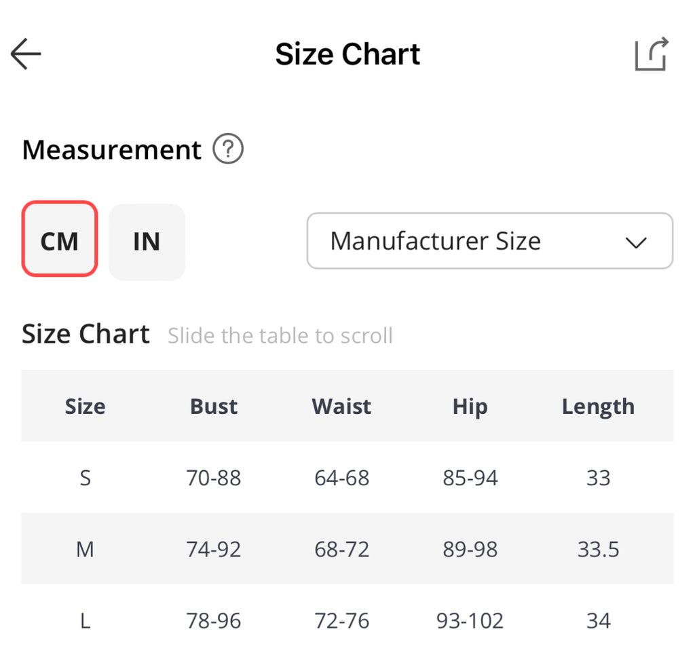
Task: Switch measurements to inches with IN toggle
Action: coord(147,242)
